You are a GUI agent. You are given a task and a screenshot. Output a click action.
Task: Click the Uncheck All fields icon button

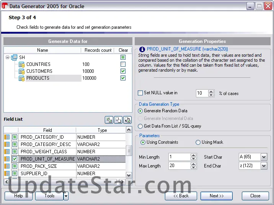pyautogui.click(x=118, y=120)
